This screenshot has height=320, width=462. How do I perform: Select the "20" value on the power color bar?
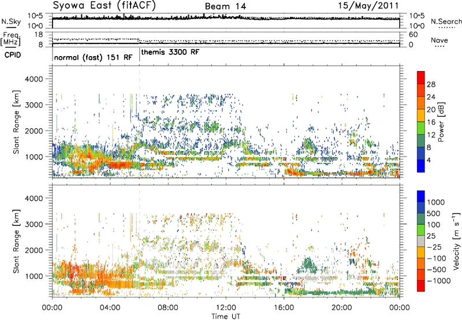point(431,110)
